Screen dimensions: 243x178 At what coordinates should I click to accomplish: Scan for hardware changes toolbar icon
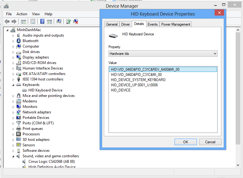point(59,21)
